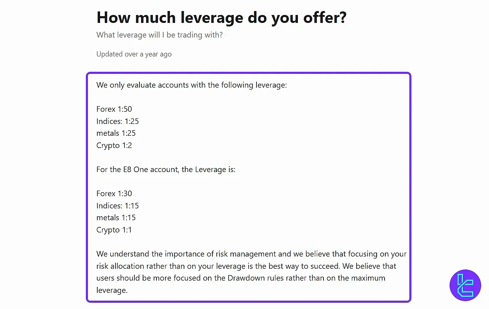Click the "We only evaluate accounts" sentence
The width and height of the screenshot is (489, 309).
(x=192, y=85)
